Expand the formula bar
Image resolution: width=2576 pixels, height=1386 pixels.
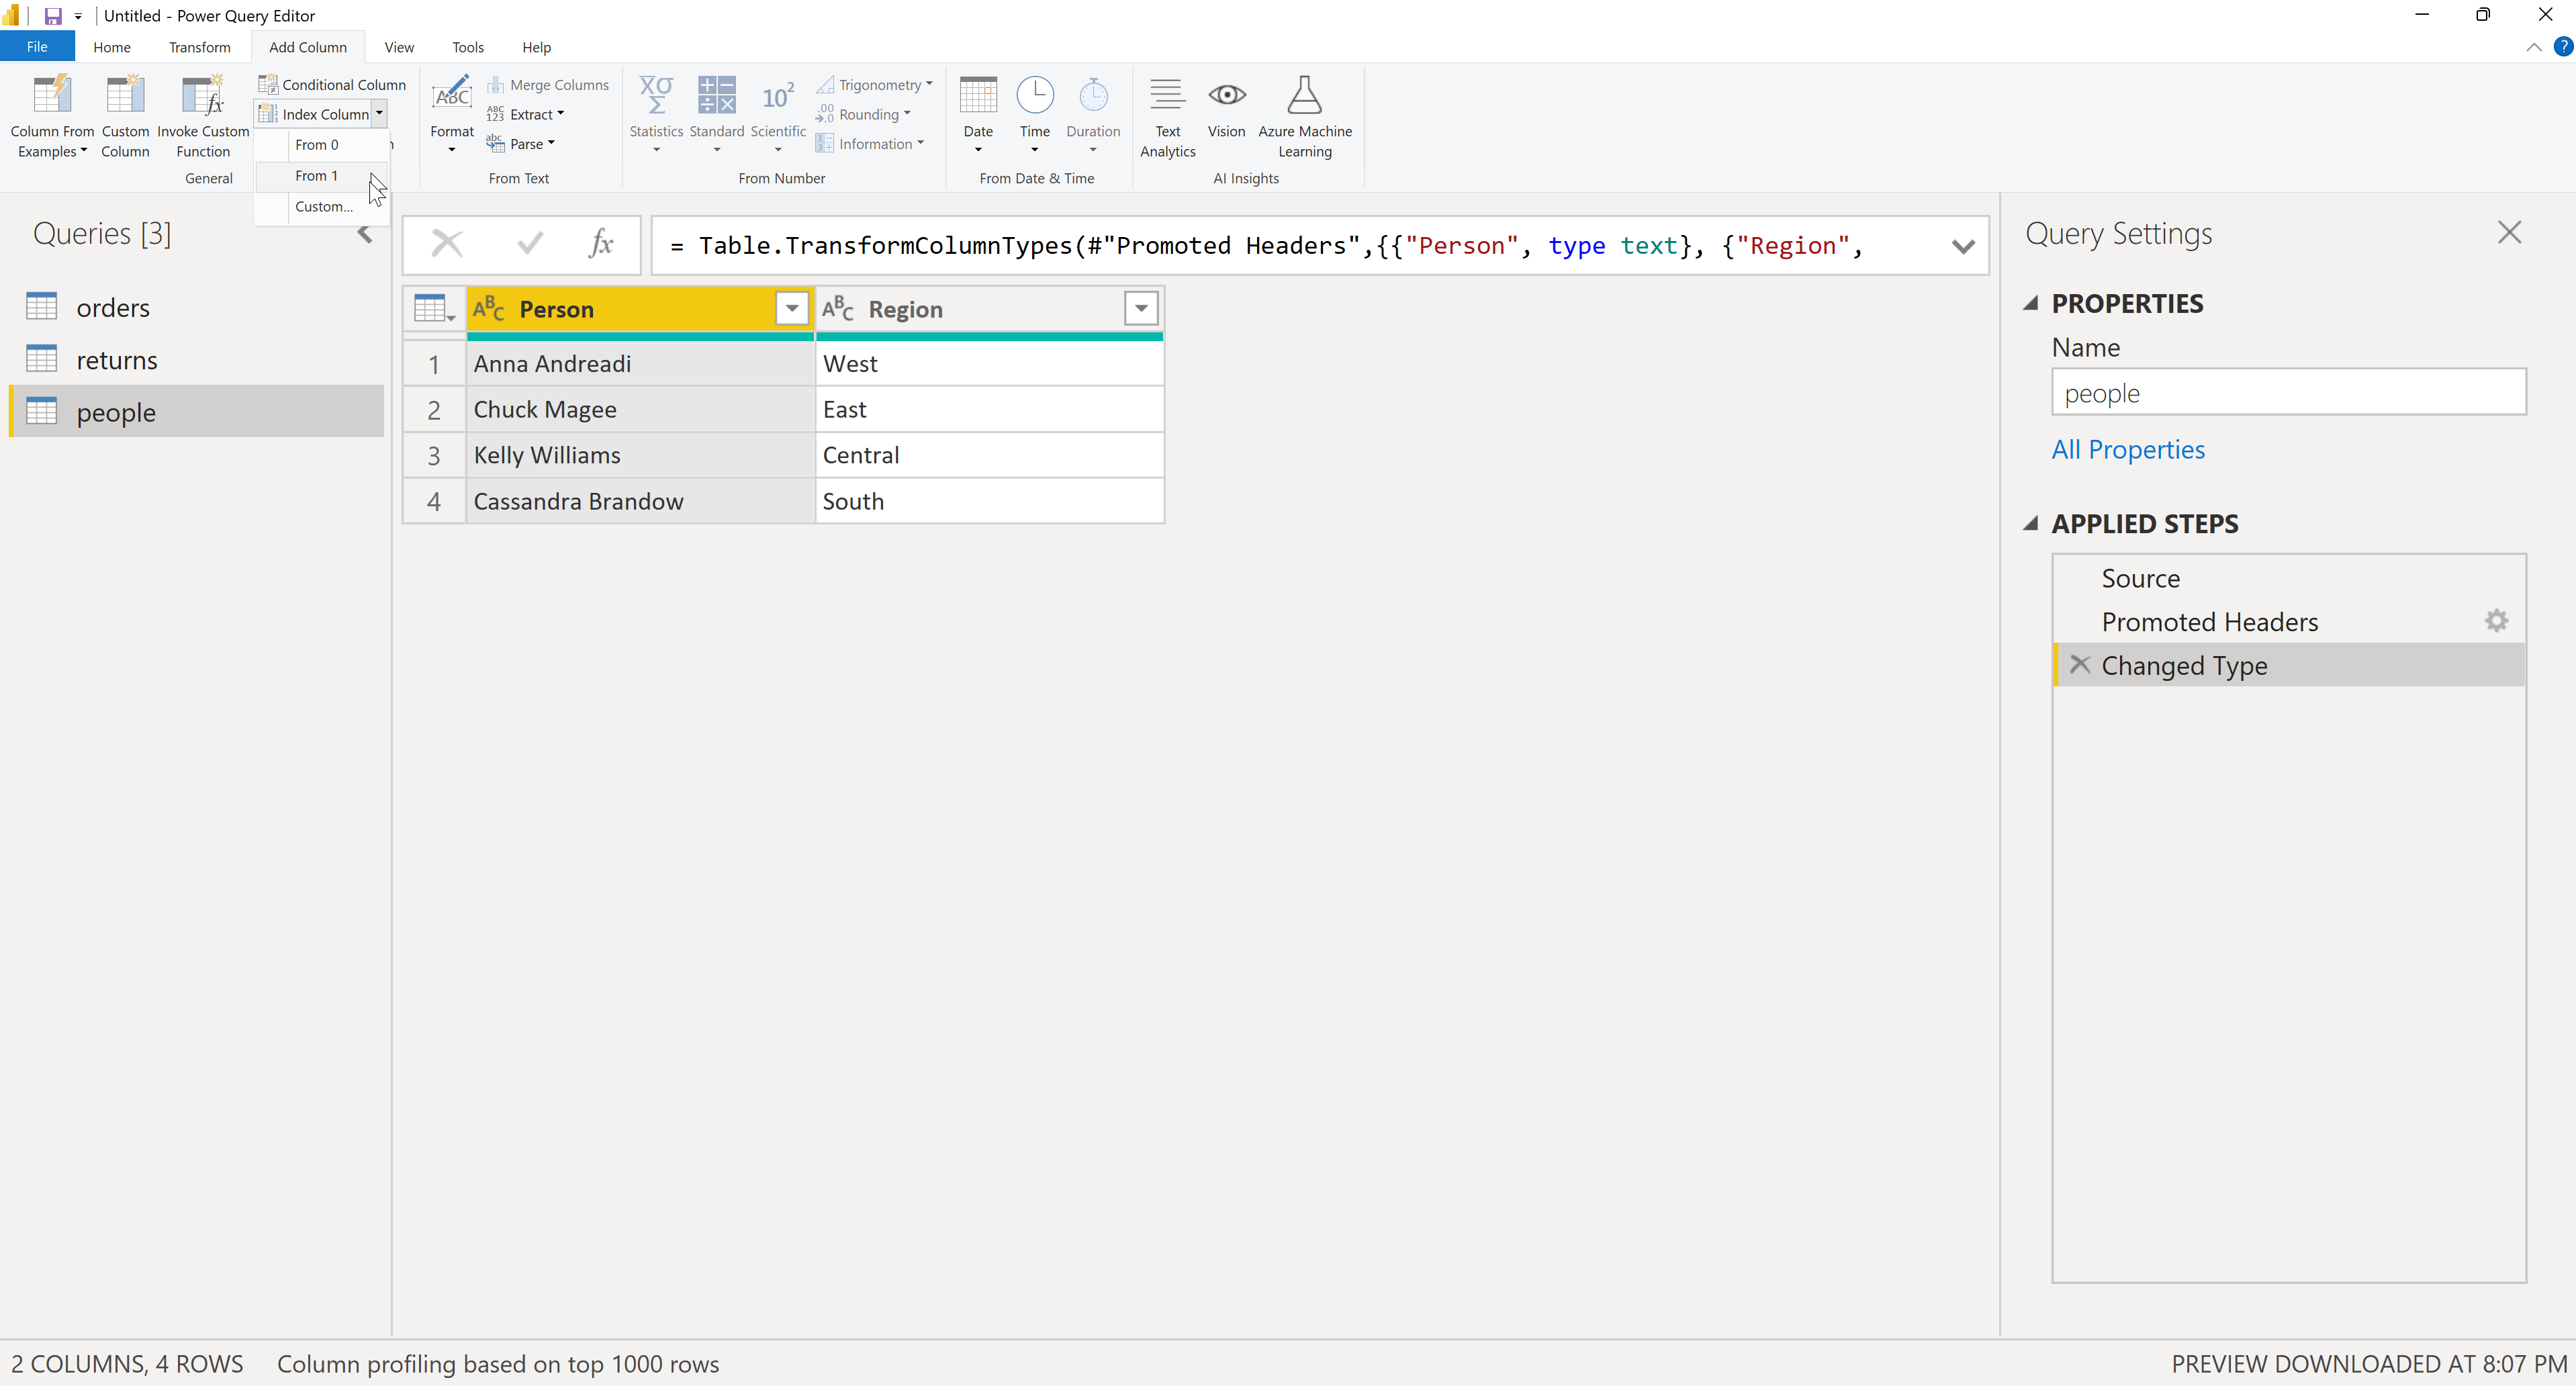point(1963,246)
